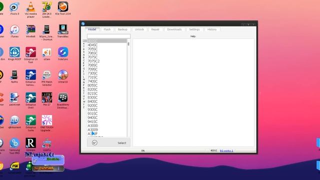Select model 920SC in the list

pos(92,105)
